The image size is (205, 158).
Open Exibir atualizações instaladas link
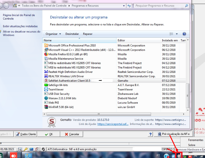pos(20,26)
